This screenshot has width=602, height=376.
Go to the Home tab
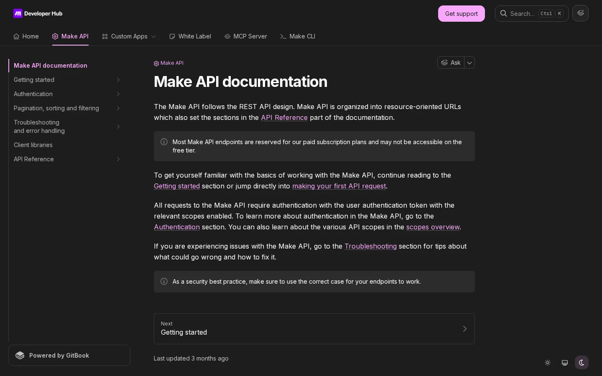coord(26,36)
